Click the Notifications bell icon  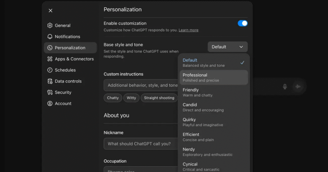click(50, 37)
